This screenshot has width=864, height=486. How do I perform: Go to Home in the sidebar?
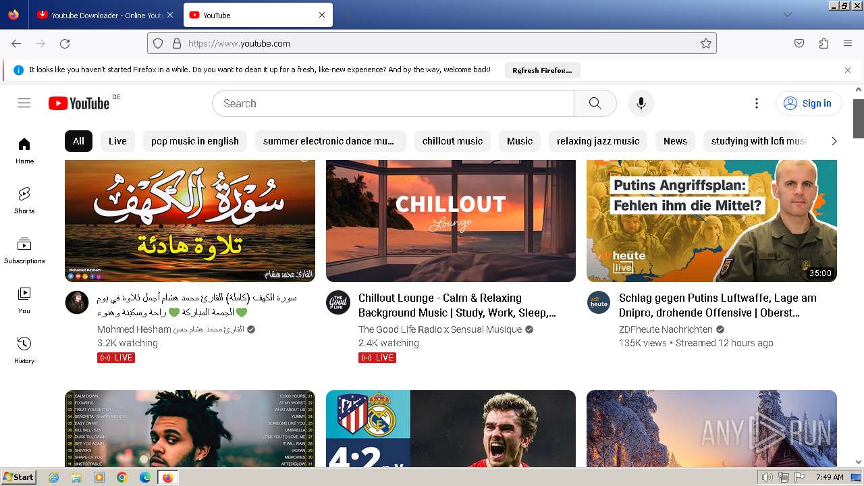pos(24,151)
